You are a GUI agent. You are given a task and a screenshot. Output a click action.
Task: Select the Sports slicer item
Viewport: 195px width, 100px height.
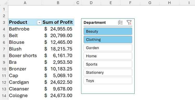click(x=108, y=64)
